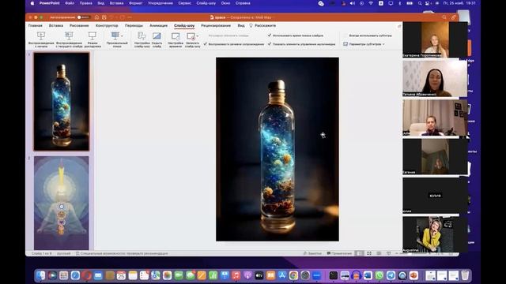506x284 pixels.
Task: Switch to the Рецензирование ribbon tab
Action: (x=216, y=25)
